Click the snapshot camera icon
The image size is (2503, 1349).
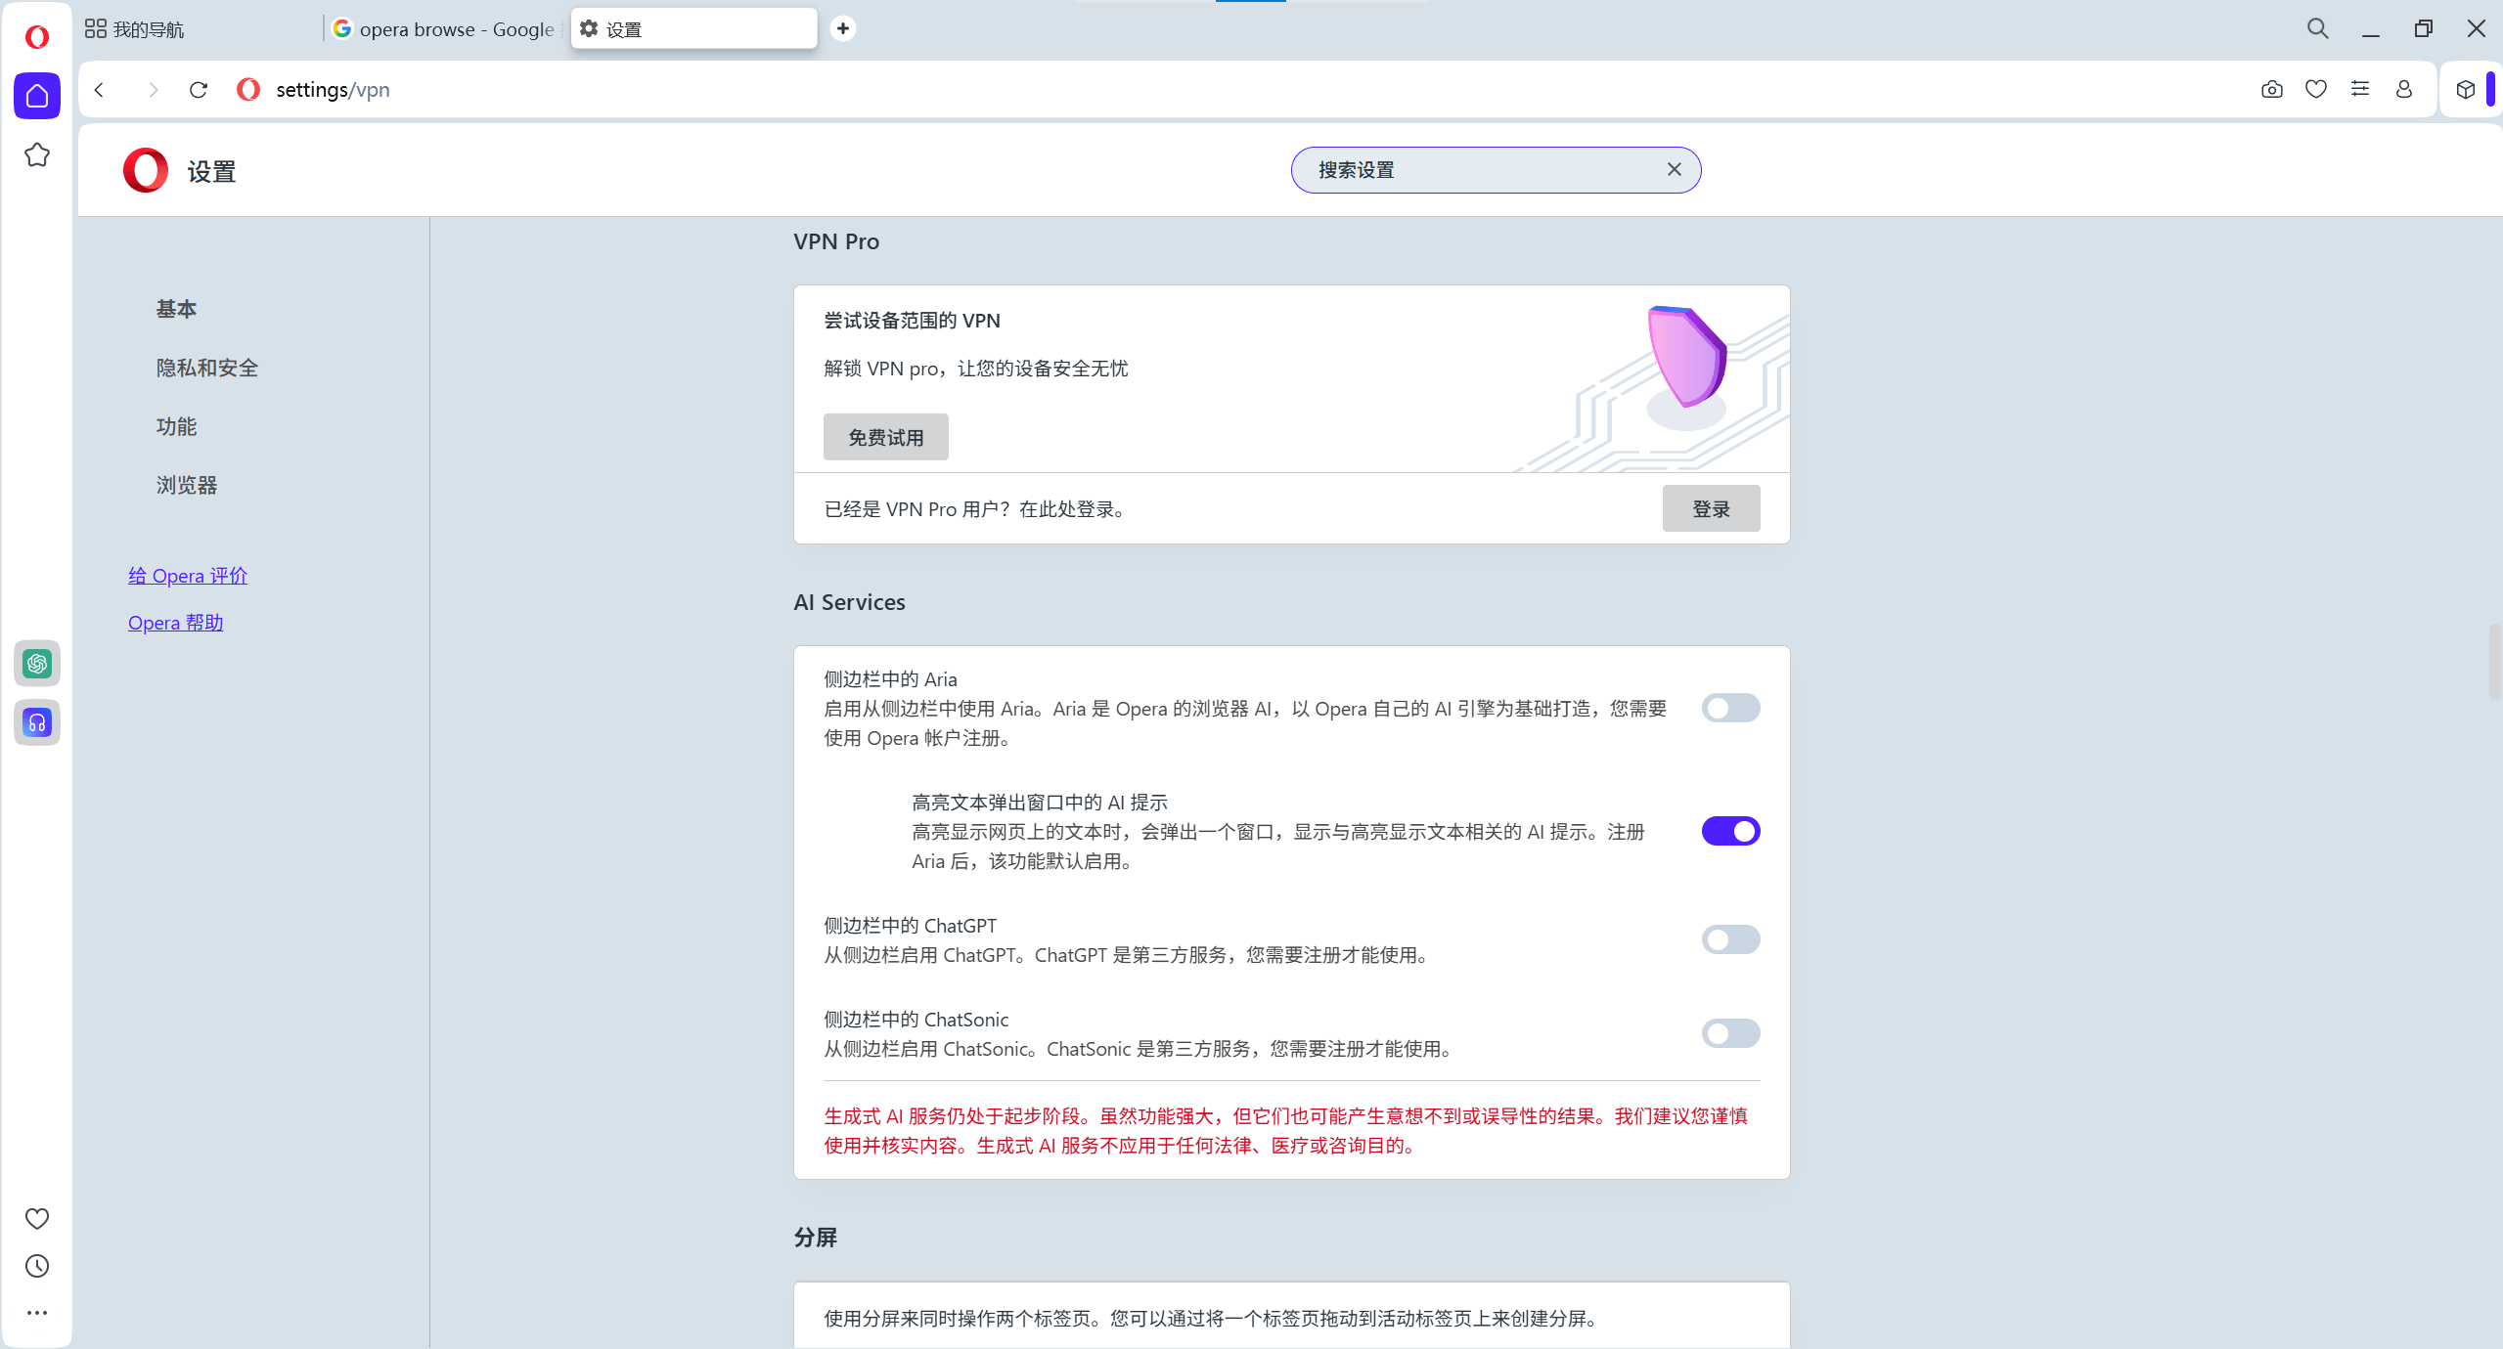[2271, 90]
